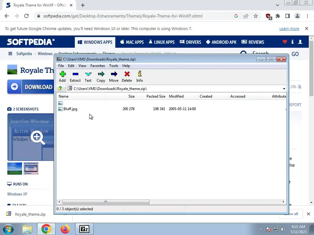Click the blue DOWNLOAD button
Image resolution: width=314 pixels, height=235 pixels.
31,87
